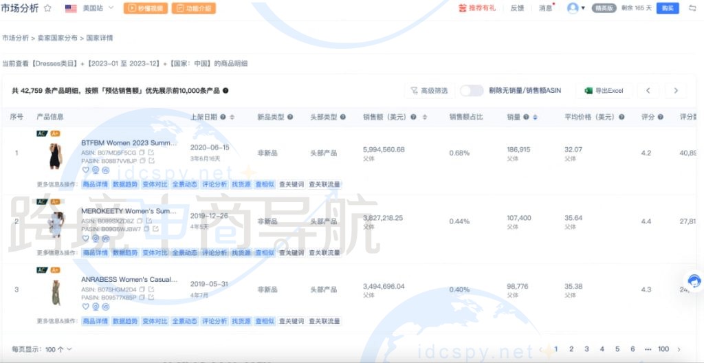Copy the MEROKEETY PASIN code

[x=147, y=229]
